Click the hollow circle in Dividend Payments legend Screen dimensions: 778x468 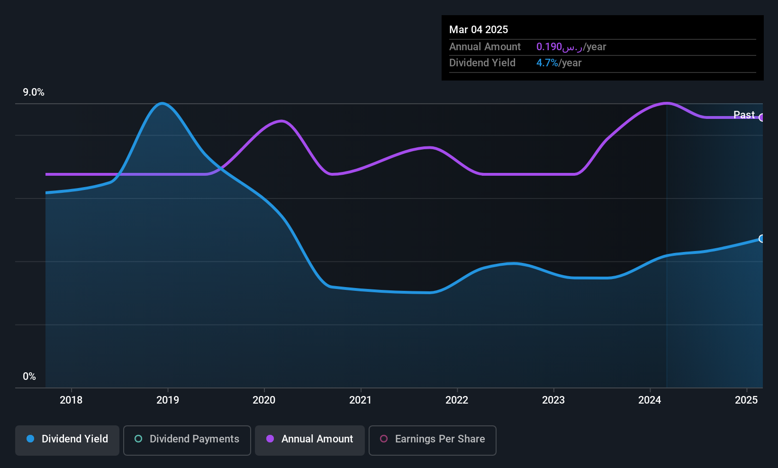tap(138, 439)
